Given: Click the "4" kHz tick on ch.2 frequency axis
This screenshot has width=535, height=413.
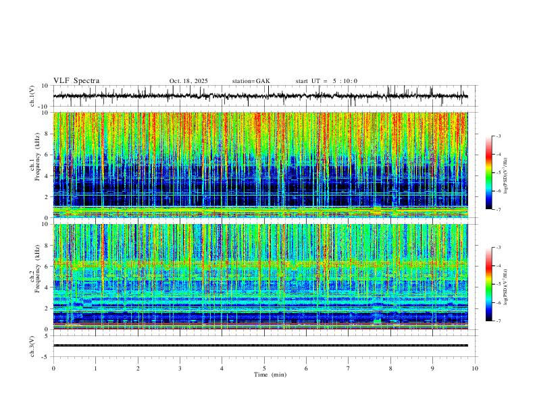Looking at the screenshot, I should pos(47,287).
